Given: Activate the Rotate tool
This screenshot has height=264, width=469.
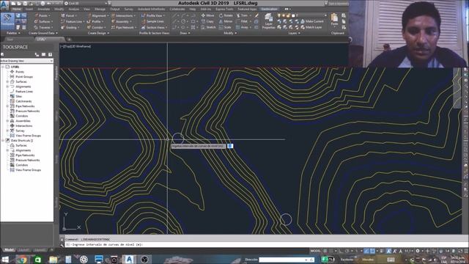Looking at the screenshot, I should [226, 15].
